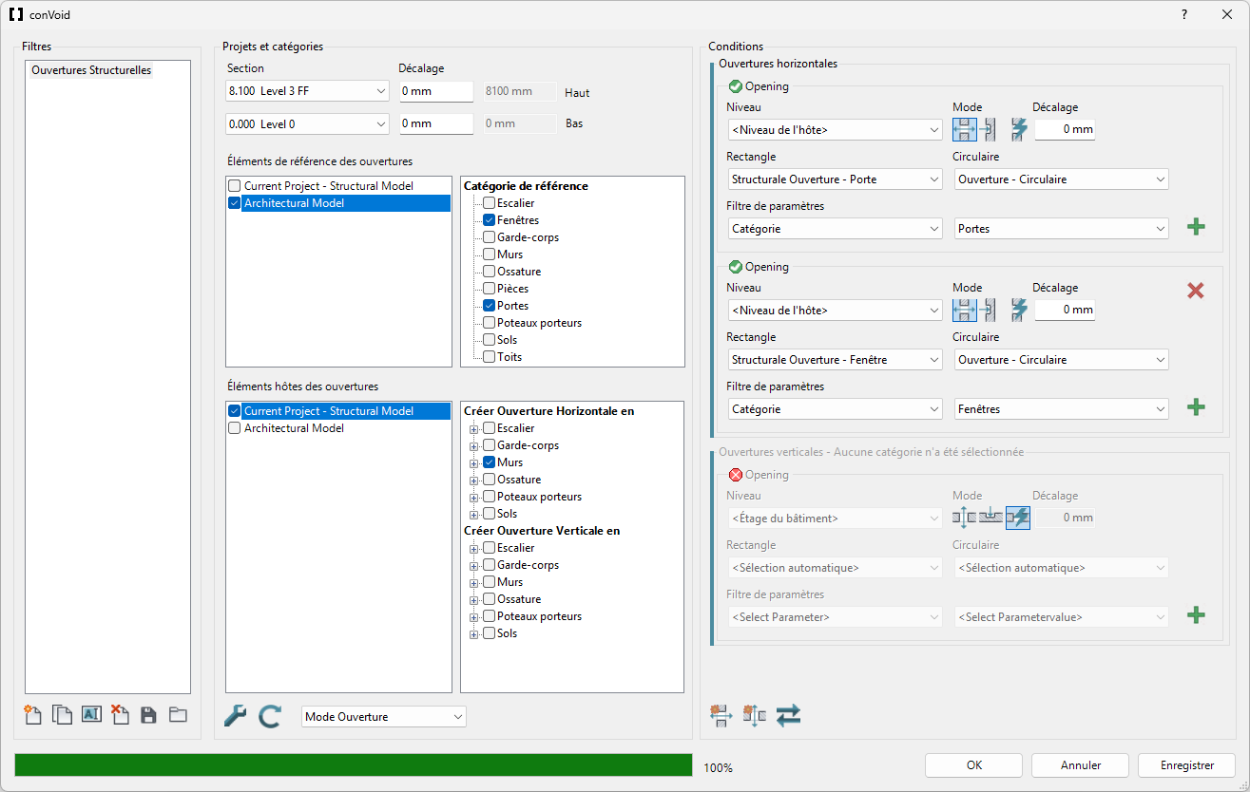
Task: Select the one-sided mode icon in second Opening
Action: [x=989, y=309]
